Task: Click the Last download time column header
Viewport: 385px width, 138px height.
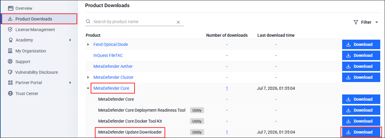Action: (x=276, y=35)
